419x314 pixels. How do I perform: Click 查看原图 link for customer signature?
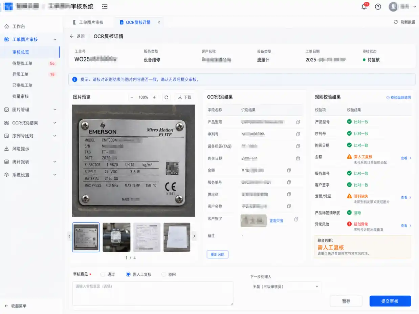click(276, 220)
